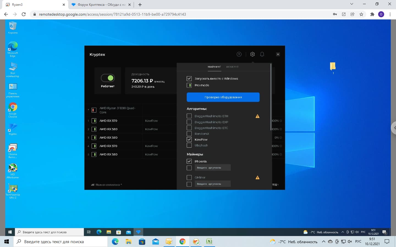The image size is (396, 247).
Task: Select the MSI Afterburner desktop shortcut
Action: click(x=13, y=171)
